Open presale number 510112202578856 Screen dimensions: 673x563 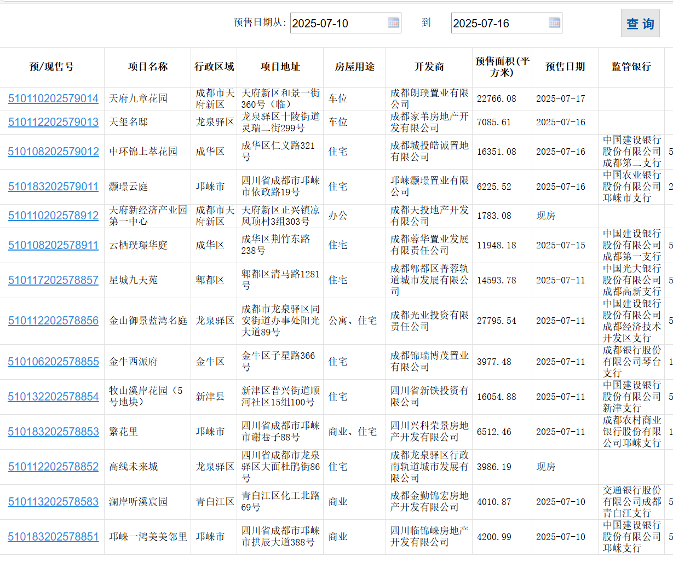click(x=53, y=321)
